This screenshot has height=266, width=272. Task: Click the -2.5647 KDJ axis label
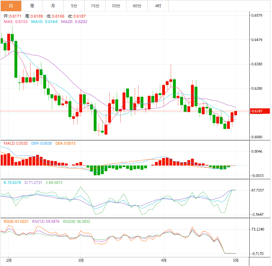click(x=258, y=215)
